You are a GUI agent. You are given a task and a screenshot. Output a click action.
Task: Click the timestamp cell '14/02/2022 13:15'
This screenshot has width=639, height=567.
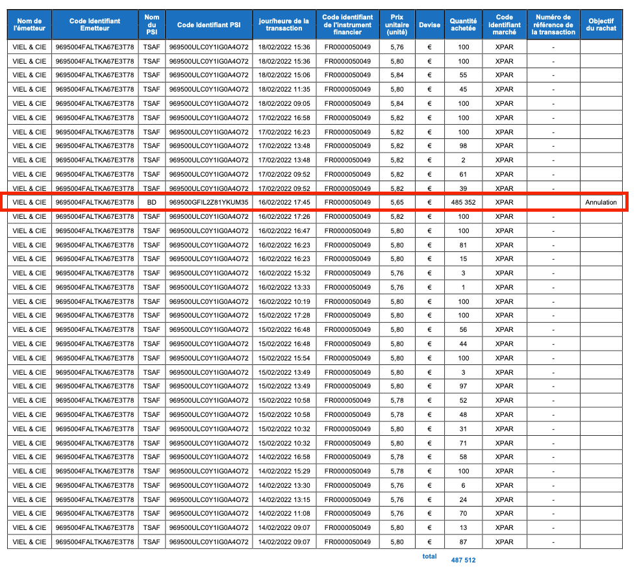click(x=284, y=500)
